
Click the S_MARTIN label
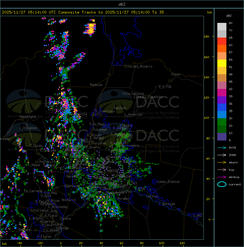click(x=111, y=171)
